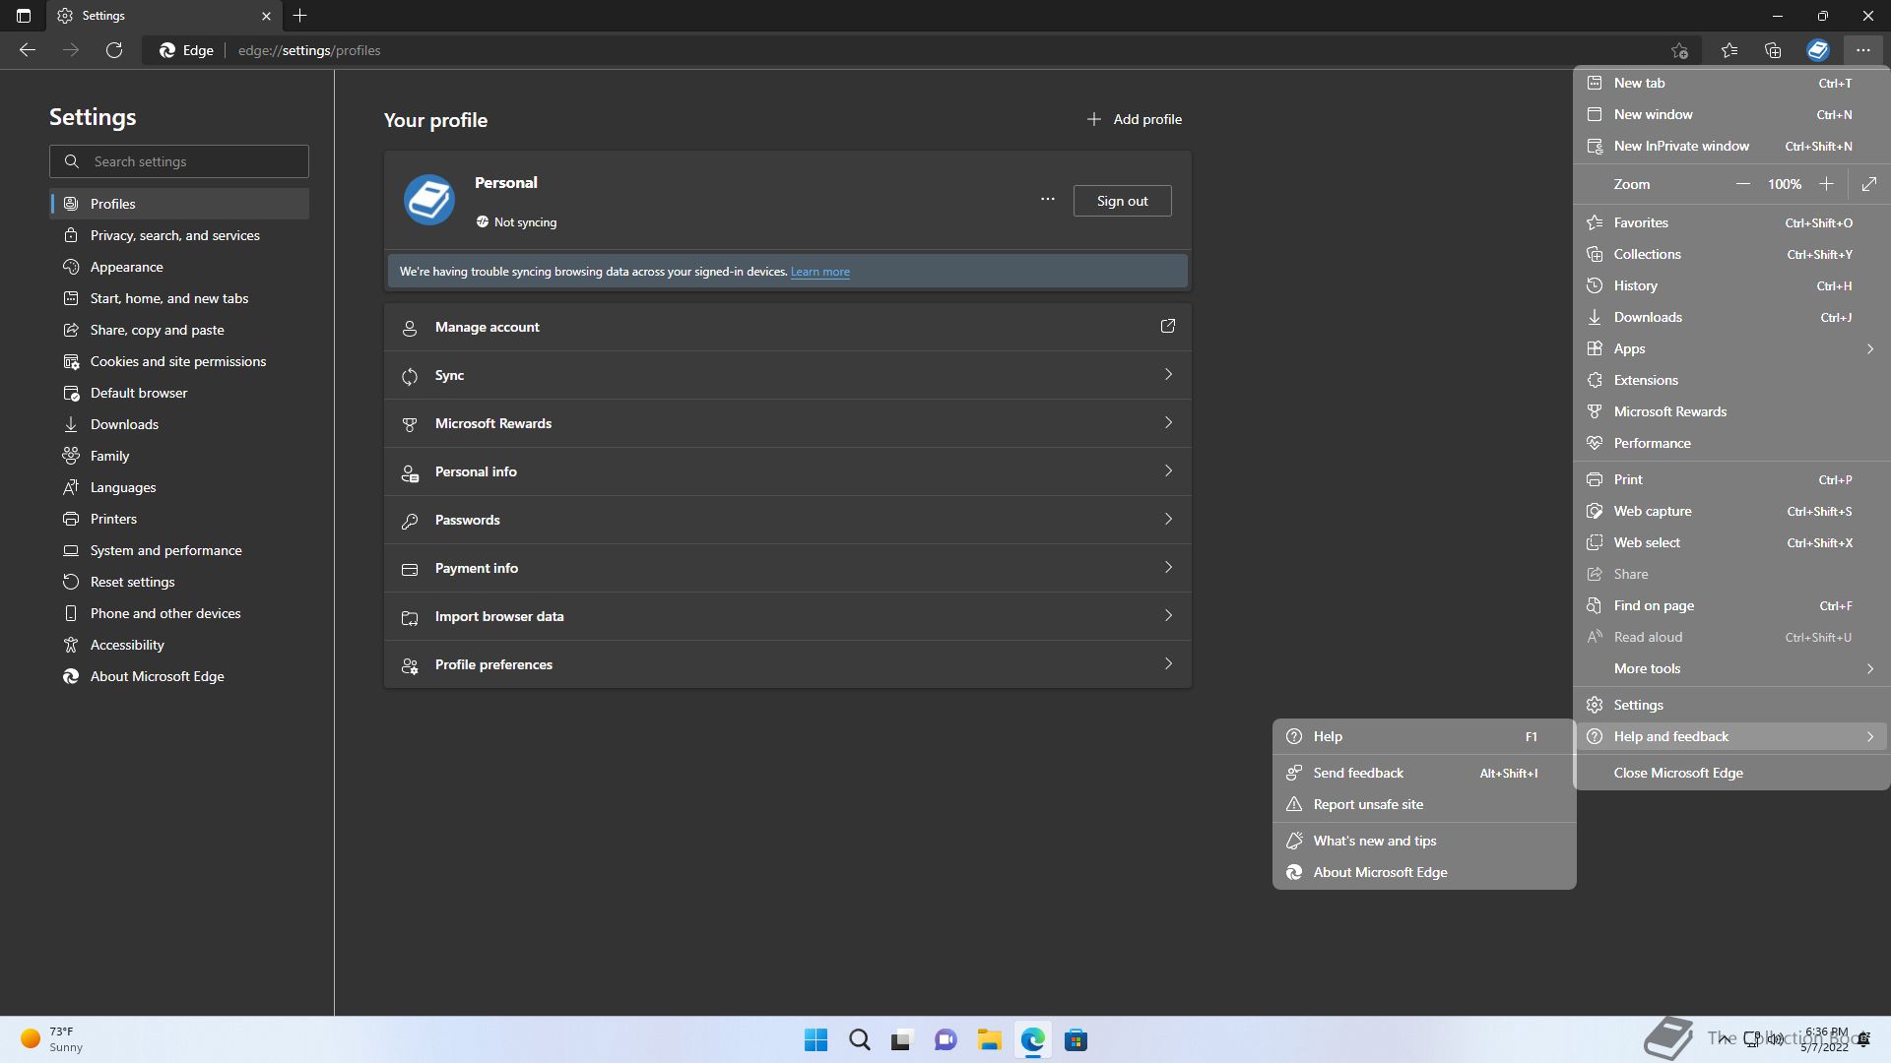Click into Search settings field
This screenshot has width=1891, height=1063.
tap(179, 161)
